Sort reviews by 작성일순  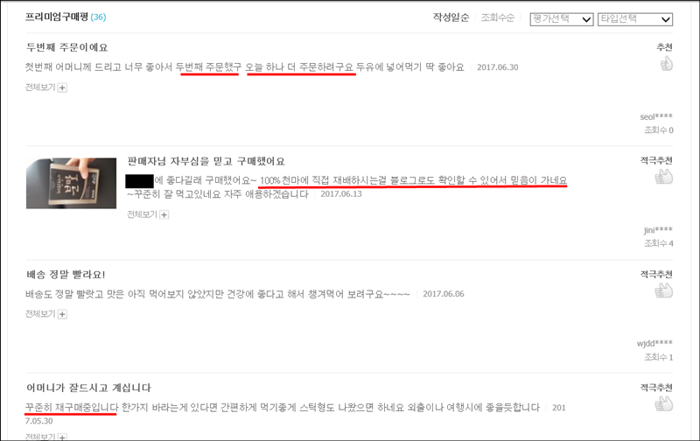point(451,17)
